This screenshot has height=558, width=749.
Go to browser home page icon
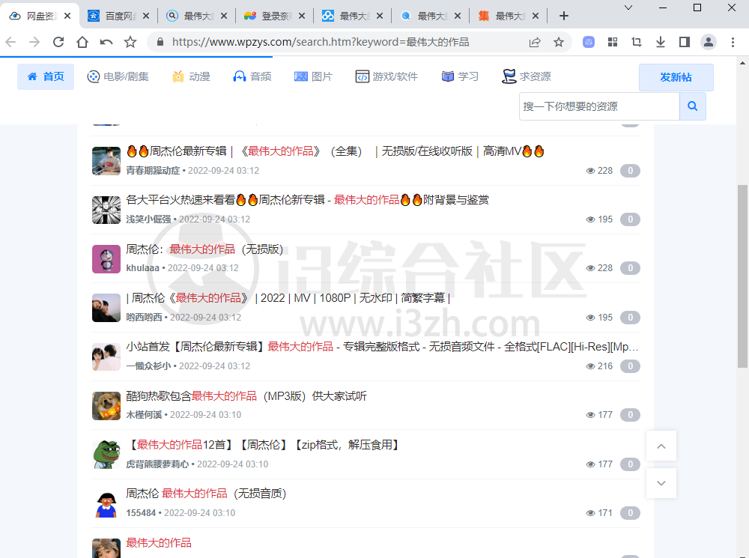[82, 42]
